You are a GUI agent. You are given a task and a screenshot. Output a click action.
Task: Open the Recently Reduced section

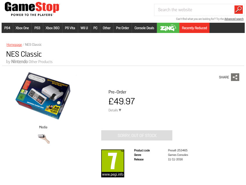pyautogui.click(x=194, y=28)
